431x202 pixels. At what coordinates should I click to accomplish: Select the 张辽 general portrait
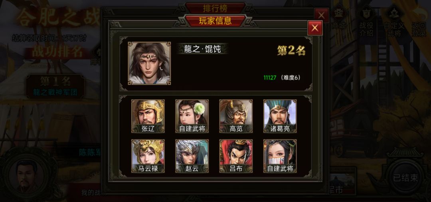[x=148, y=116]
